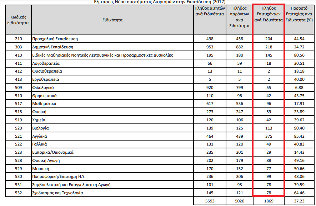316x206 pixels.
Task: Click successful count 113 for Βιολογία
Action: pos(269,128)
